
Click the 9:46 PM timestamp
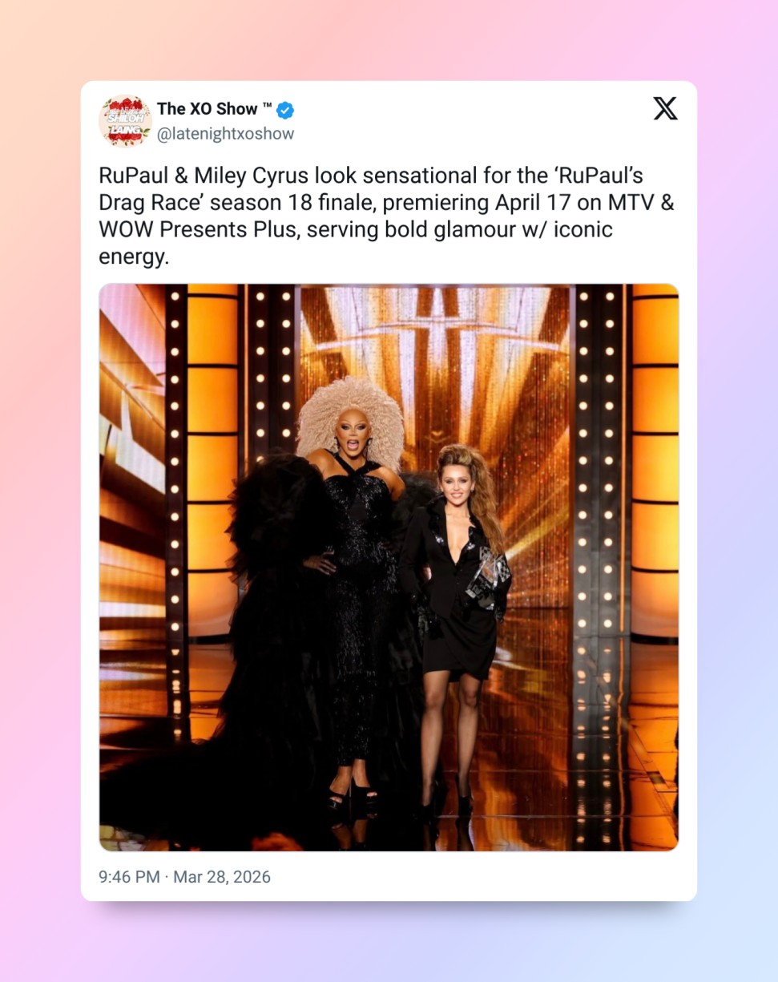129,877
